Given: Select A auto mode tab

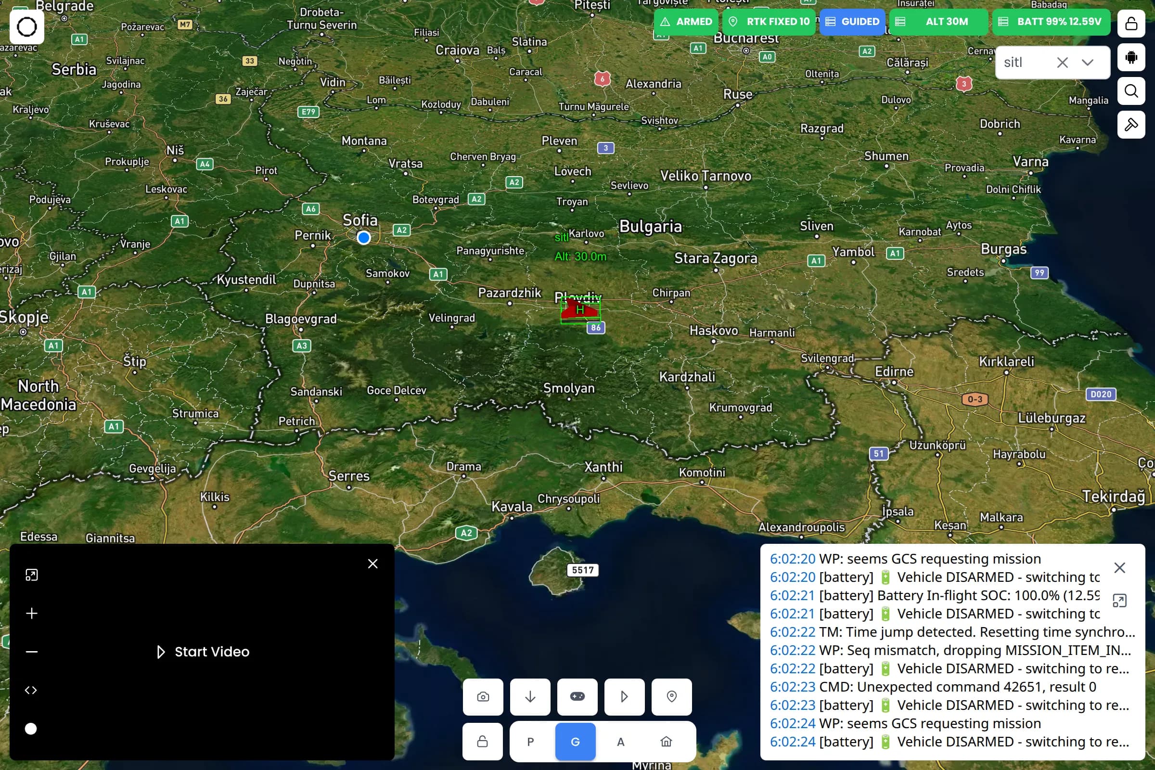Looking at the screenshot, I should pos(620,741).
